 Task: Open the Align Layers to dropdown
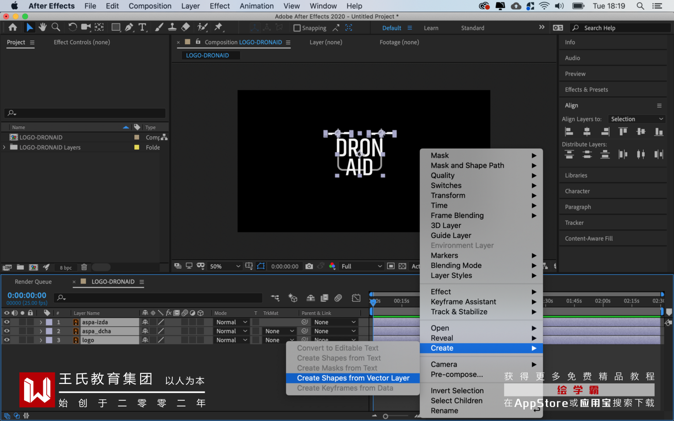click(x=636, y=119)
